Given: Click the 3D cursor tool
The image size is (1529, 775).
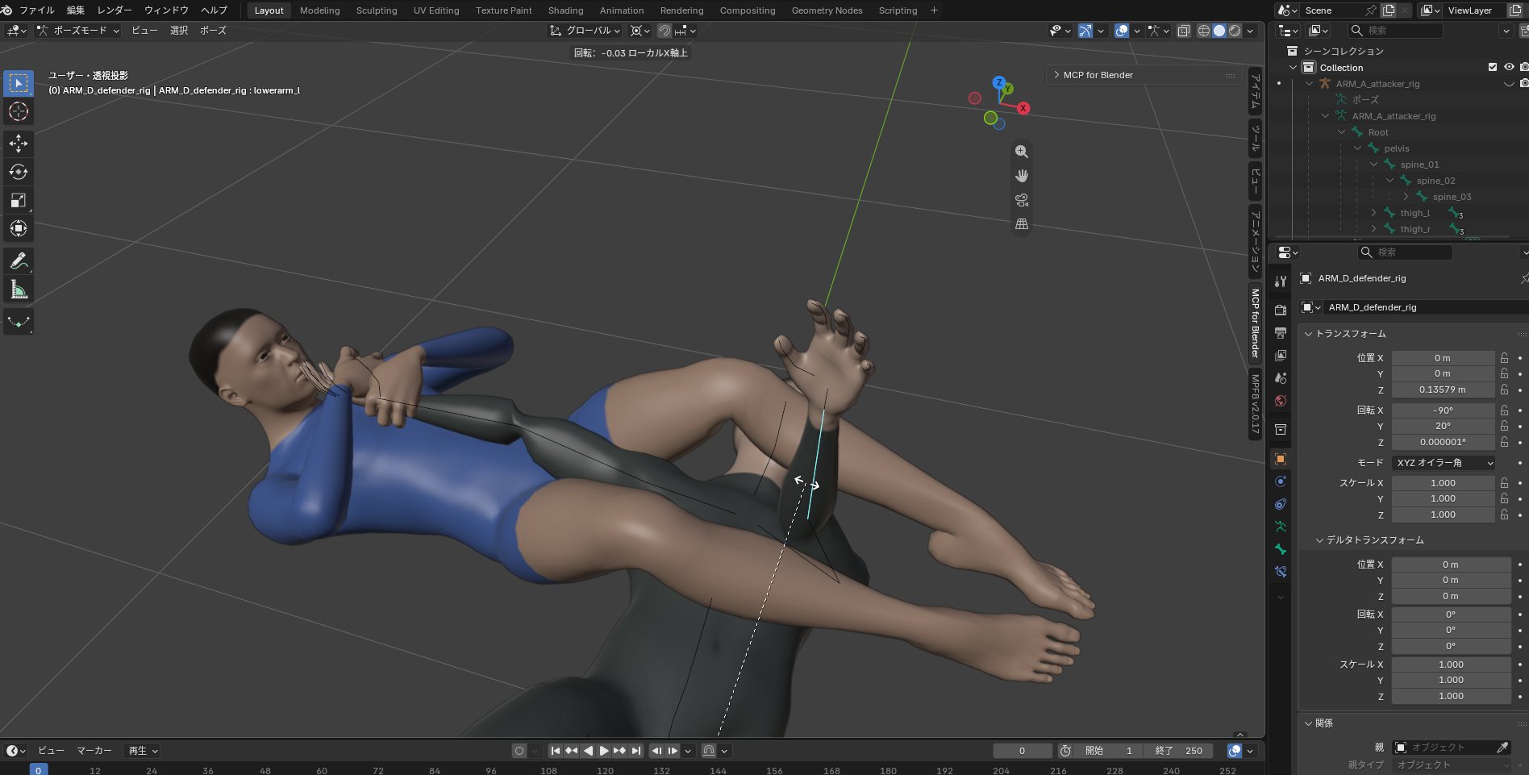Looking at the screenshot, I should click(19, 111).
